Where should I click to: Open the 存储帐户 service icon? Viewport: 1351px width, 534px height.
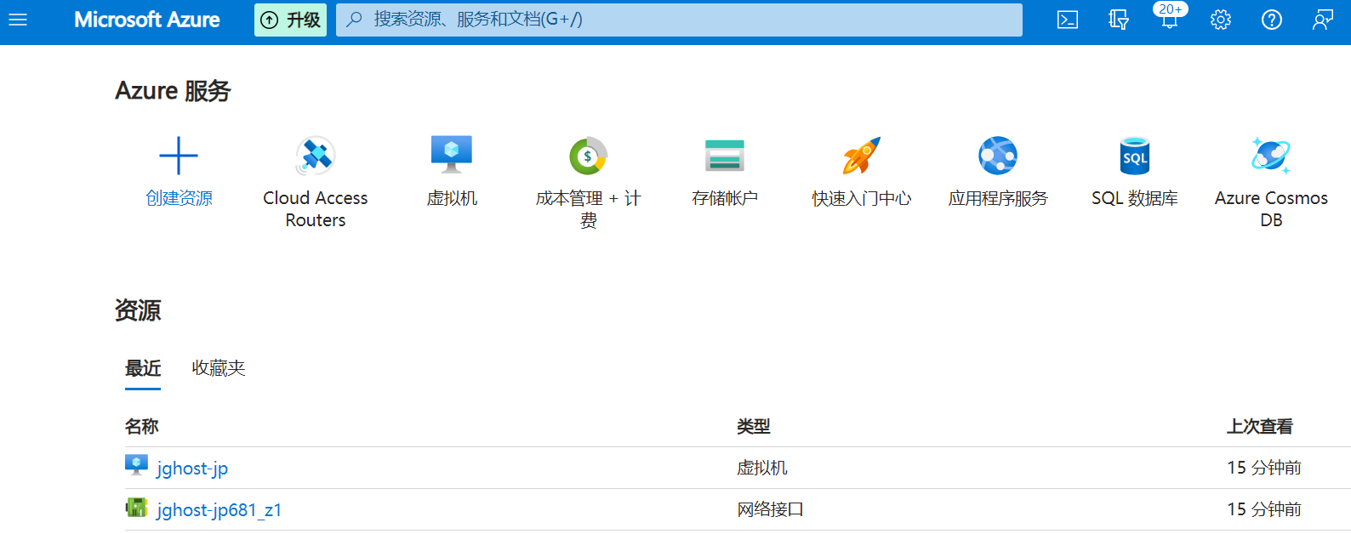(x=725, y=156)
